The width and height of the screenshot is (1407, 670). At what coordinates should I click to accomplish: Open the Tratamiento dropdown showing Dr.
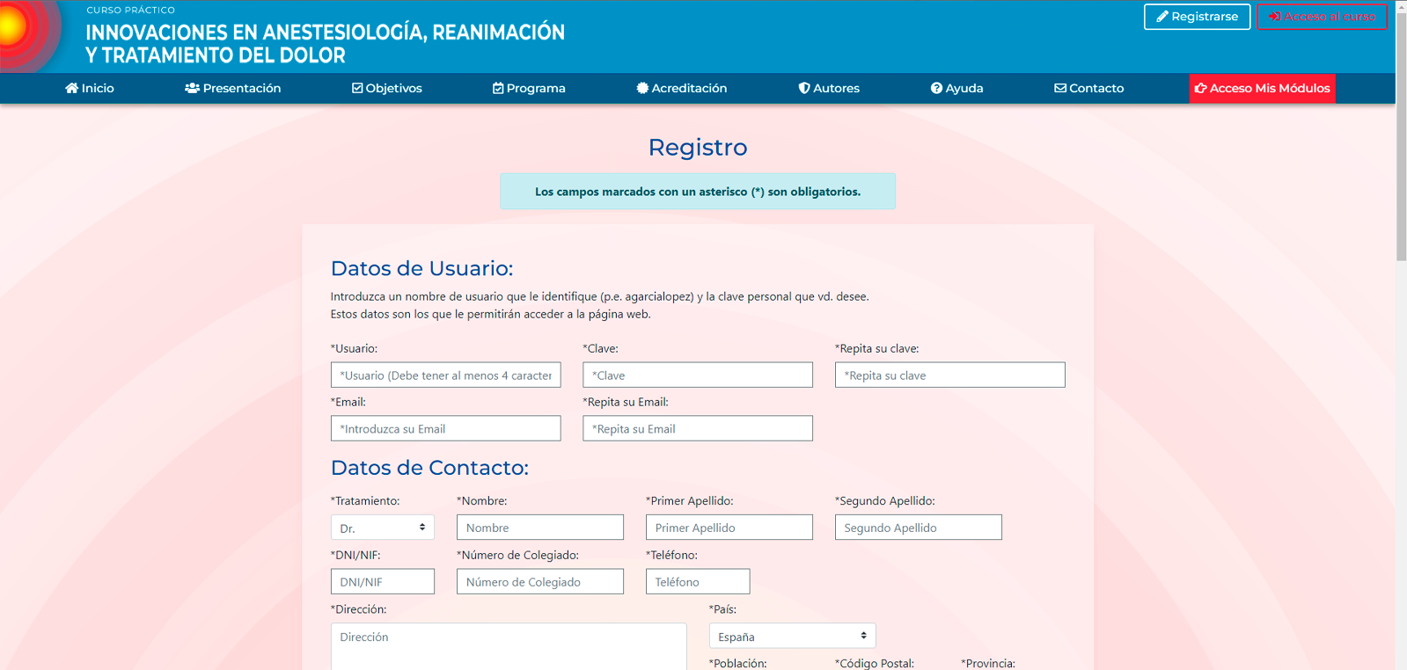[x=383, y=528]
